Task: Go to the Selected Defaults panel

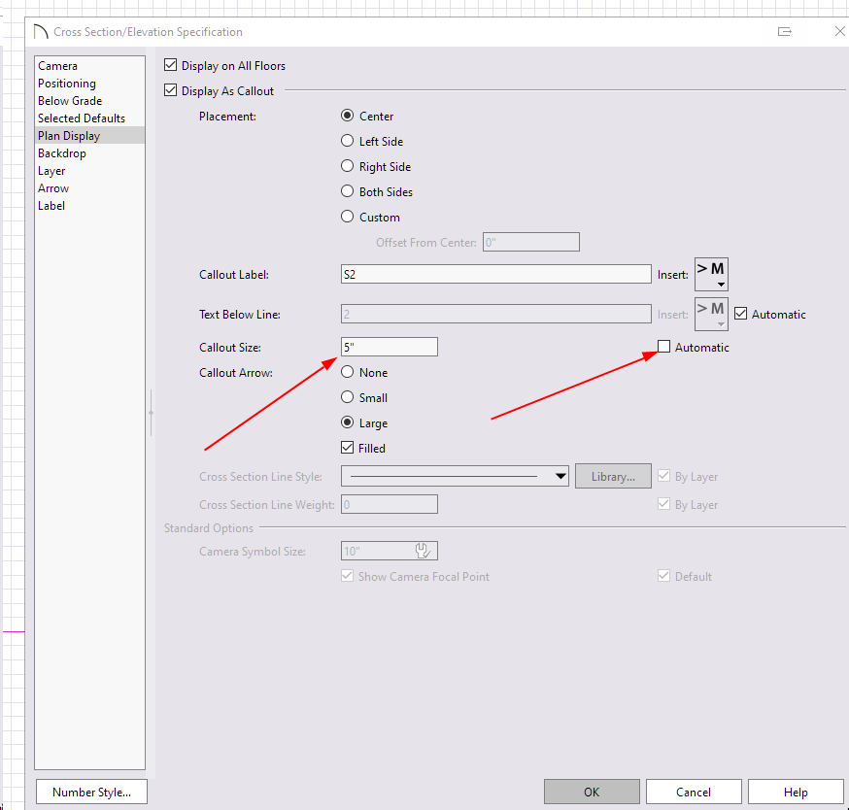Action: [x=82, y=118]
